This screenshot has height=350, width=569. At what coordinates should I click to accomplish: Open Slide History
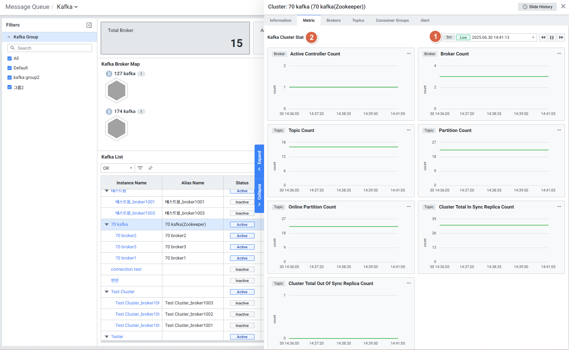click(537, 7)
